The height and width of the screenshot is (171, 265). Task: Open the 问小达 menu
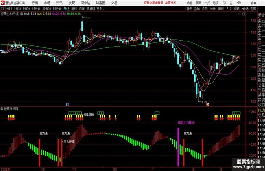point(86,3)
